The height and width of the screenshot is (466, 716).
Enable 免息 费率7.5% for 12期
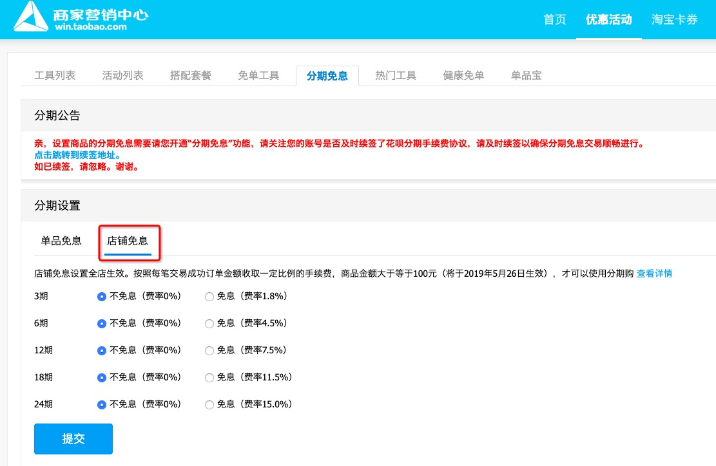(209, 351)
